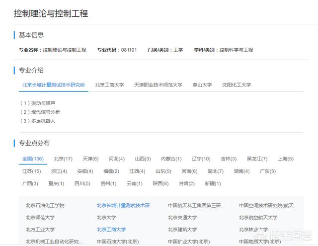The image size is (318, 246).
Task: Open 北京工商大学 in the school list
Action: tap(111, 230)
